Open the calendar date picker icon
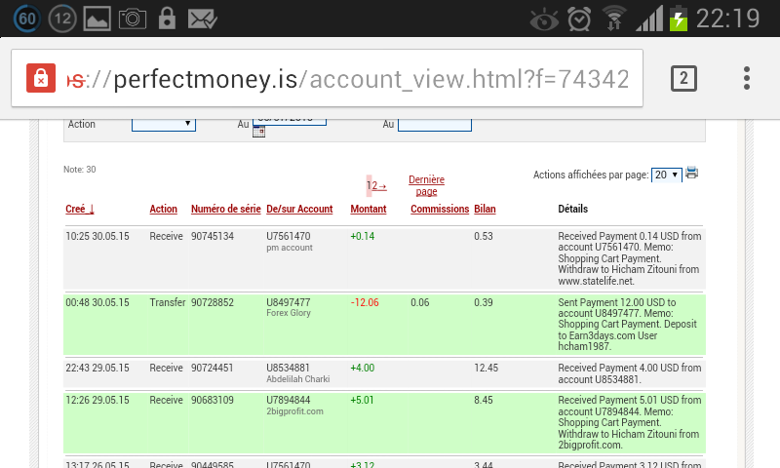The width and height of the screenshot is (780, 468). coord(258,132)
